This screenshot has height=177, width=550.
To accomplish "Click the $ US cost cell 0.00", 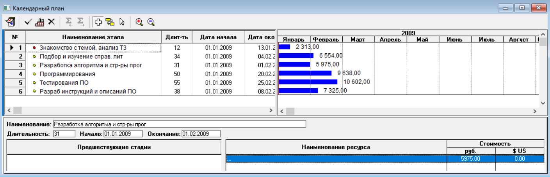I will [x=520, y=159].
